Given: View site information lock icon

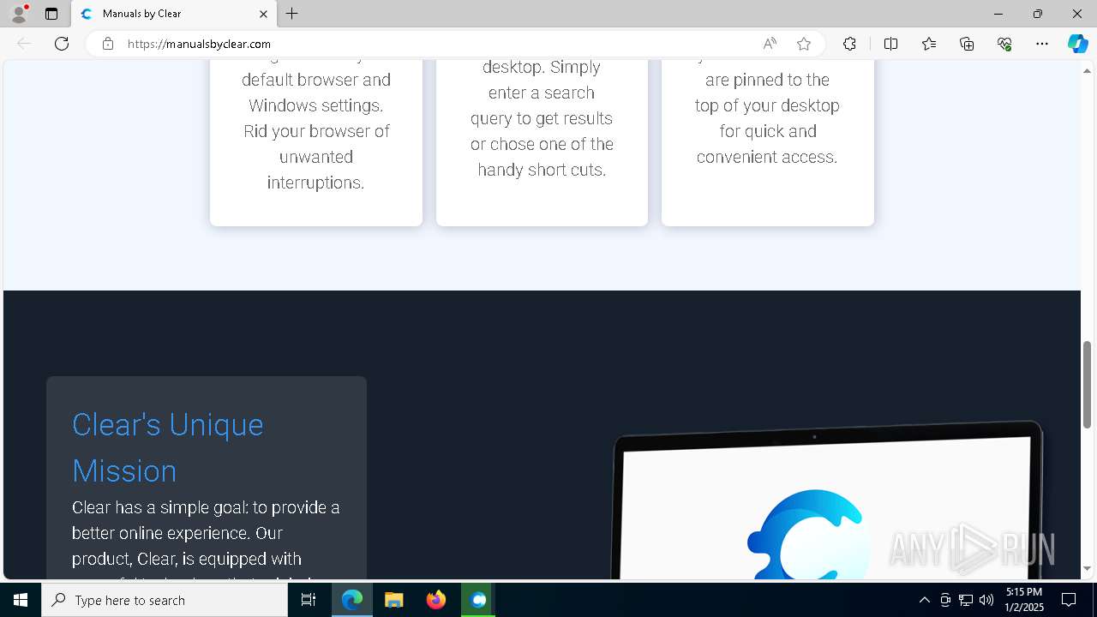Looking at the screenshot, I should 108,44.
